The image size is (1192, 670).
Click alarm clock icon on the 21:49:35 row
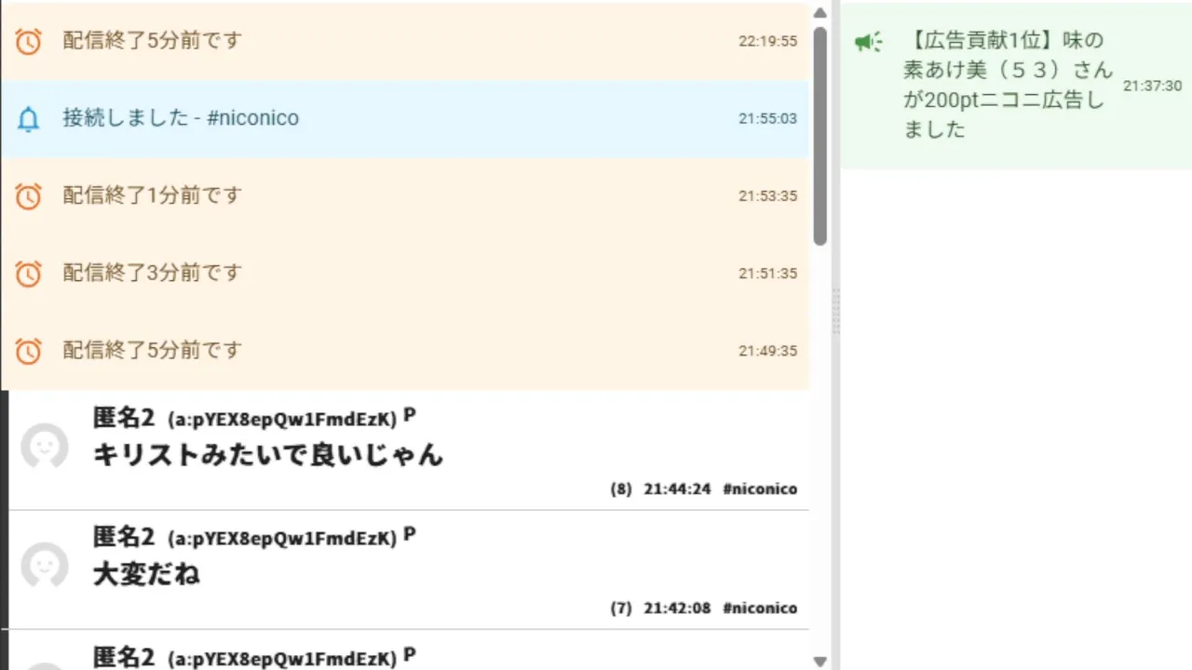(29, 351)
